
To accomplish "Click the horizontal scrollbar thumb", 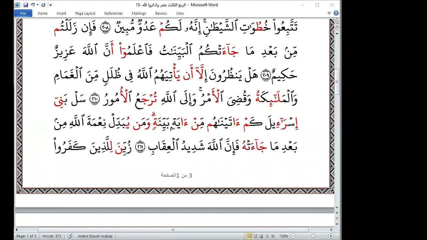I will coord(173,230).
